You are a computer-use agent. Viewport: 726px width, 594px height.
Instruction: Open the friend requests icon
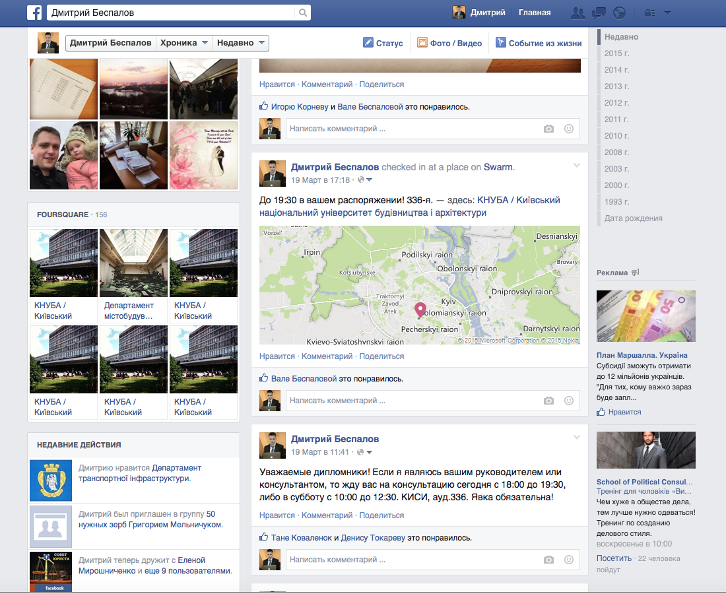click(578, 13)
